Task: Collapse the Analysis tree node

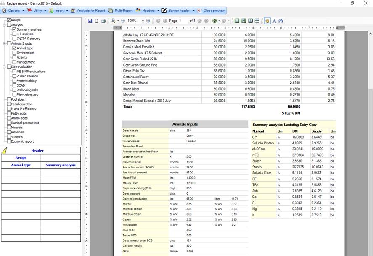Action: pos(4,25)
